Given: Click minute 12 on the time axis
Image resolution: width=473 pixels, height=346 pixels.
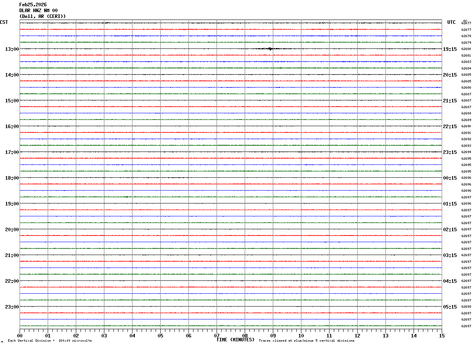Looking at the screenshot, I should (358, 335).
